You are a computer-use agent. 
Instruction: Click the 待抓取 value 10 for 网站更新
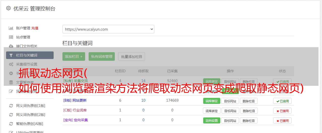coord(143,100)
